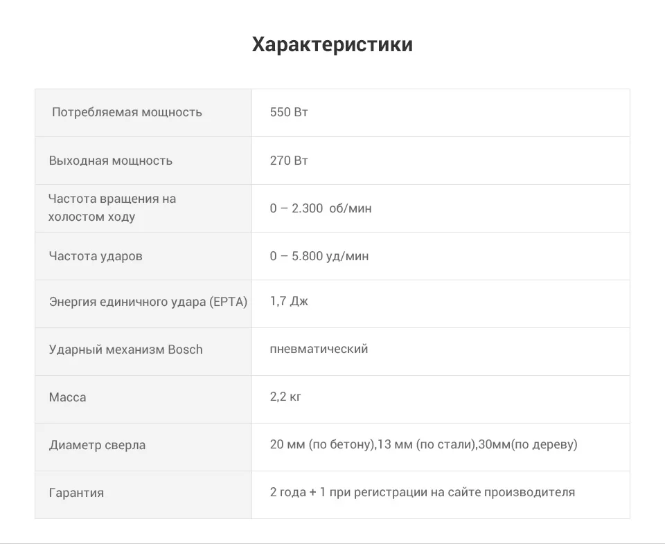Click the 0 – 2.300 об/мин value

(321, 208)
